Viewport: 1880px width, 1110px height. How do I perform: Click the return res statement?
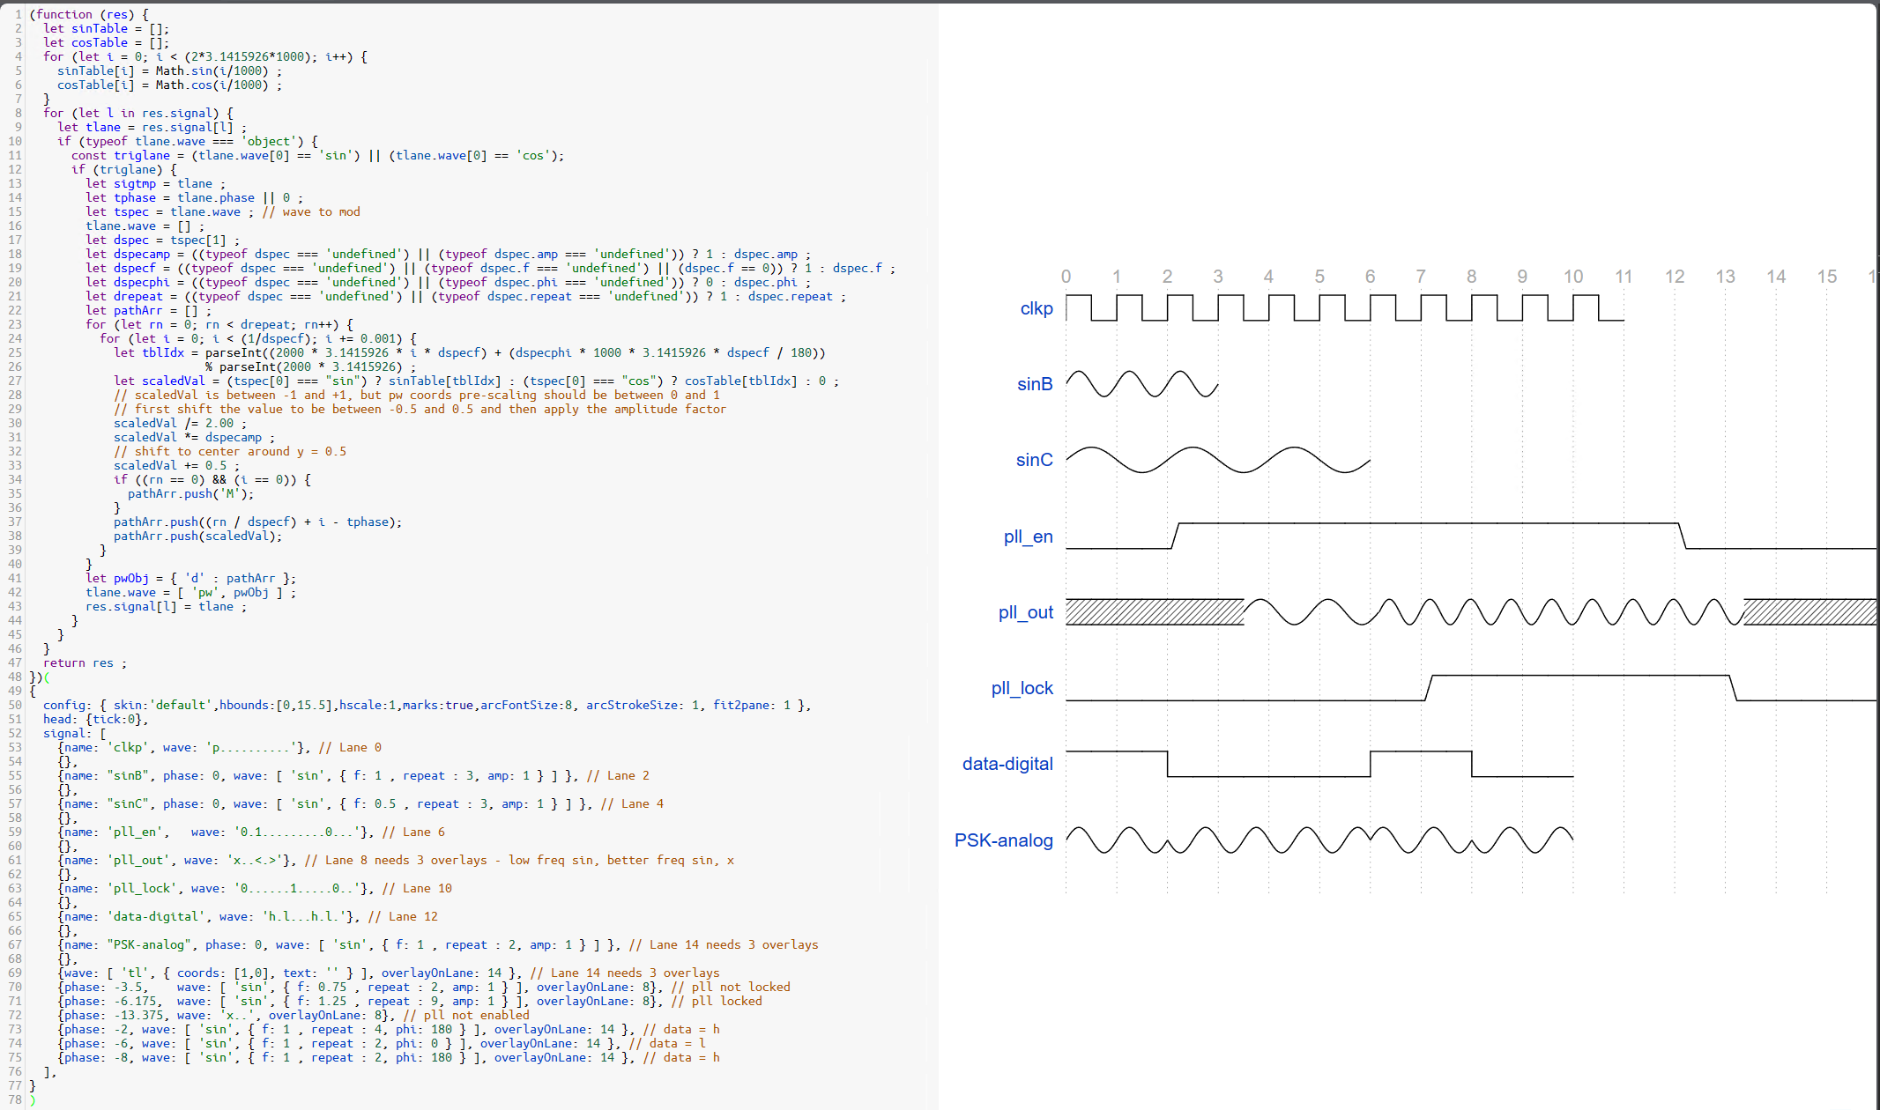[84, 662]
